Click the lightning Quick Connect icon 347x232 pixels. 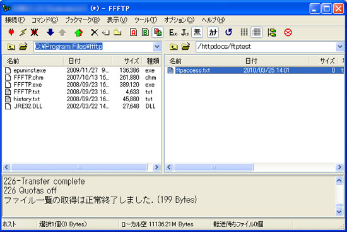click(23, 32)
